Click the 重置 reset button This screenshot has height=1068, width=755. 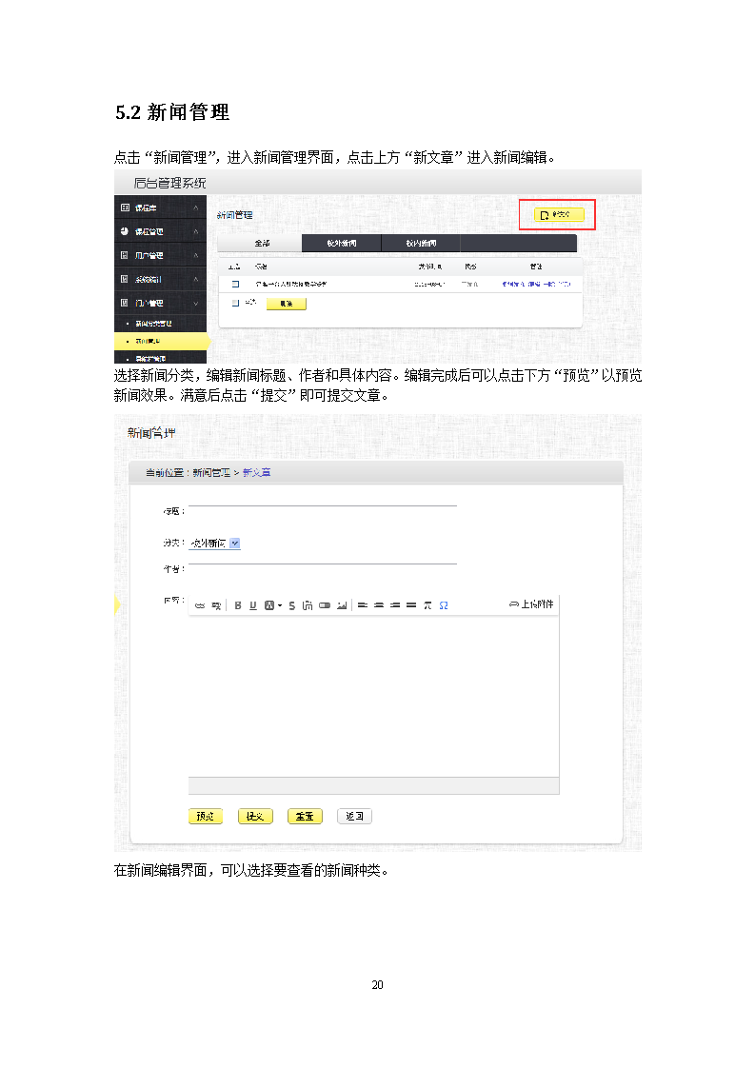(x=305, y=816)
